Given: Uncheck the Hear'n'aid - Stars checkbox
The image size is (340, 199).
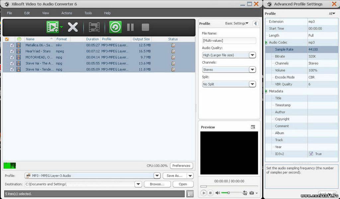Looking at the screenshot, I should coord(12,51).
